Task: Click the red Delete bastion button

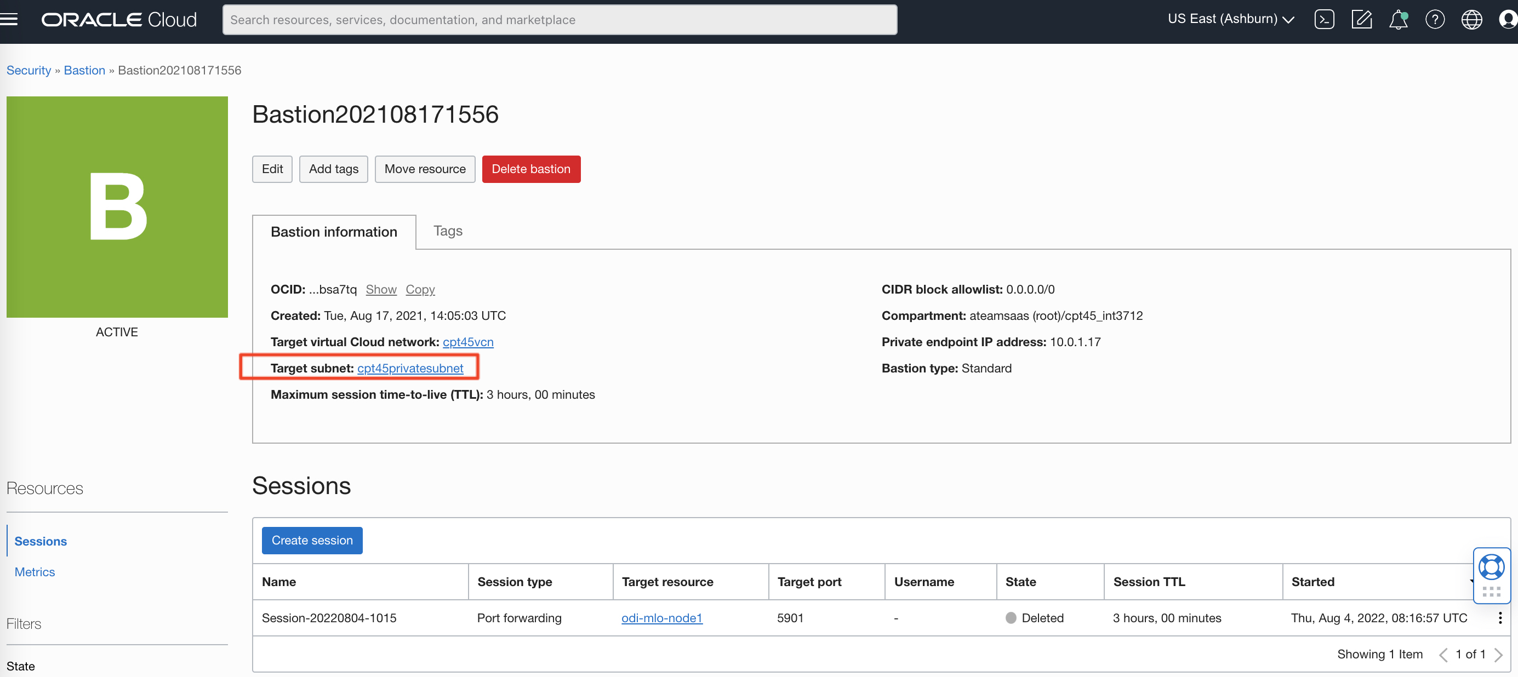Action: [x=530, y=169]
